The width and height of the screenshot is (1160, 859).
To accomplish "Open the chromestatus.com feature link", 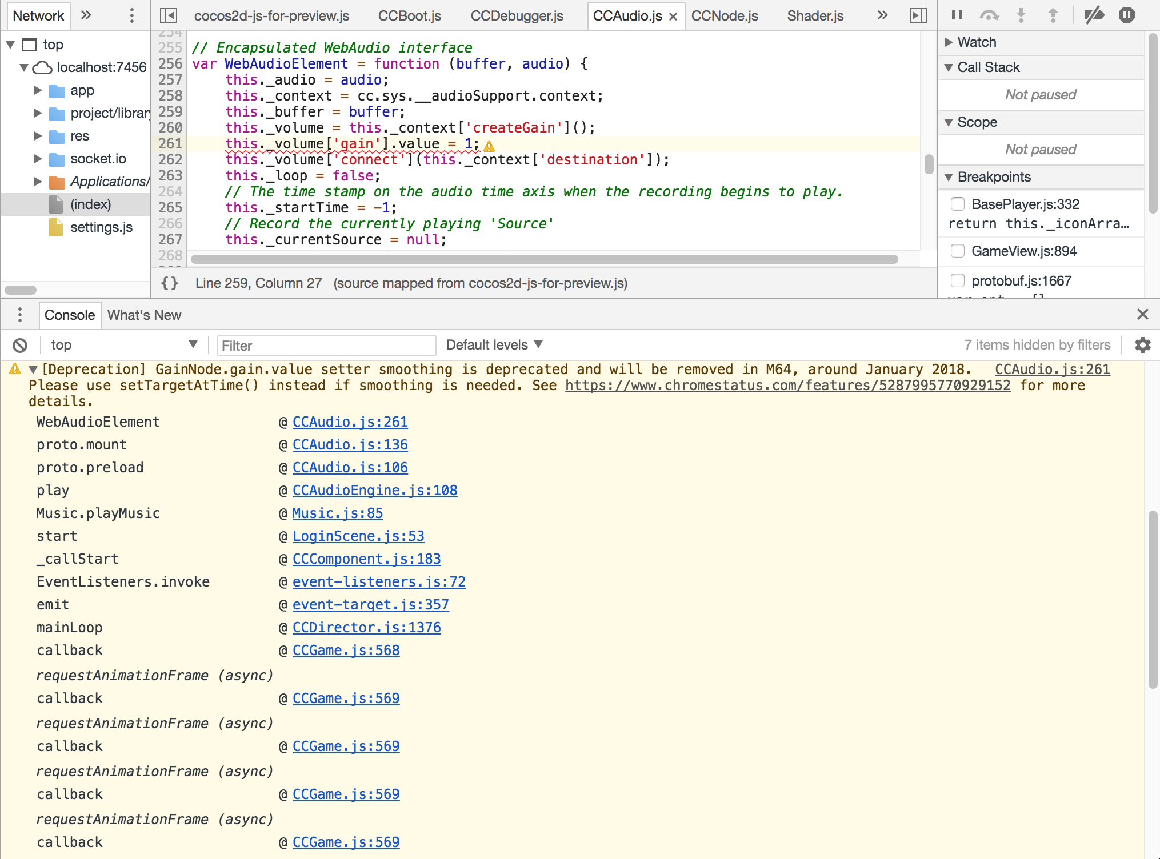I will pos(787,386).
